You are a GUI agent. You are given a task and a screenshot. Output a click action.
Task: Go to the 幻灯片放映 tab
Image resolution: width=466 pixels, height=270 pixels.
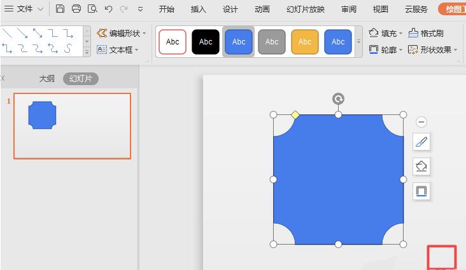(x=305, y=9)
